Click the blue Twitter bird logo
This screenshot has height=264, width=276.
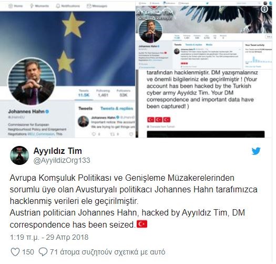tap(256, 151)
